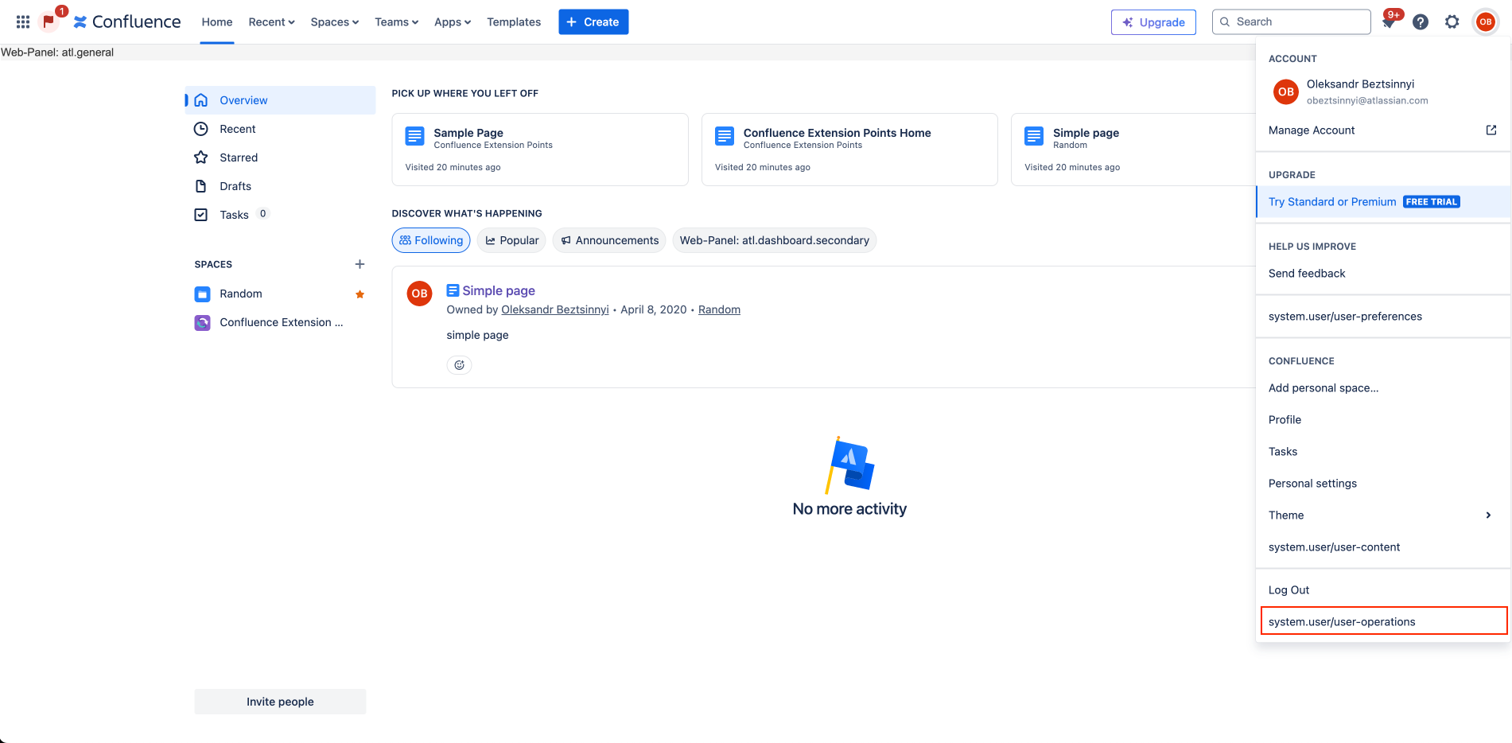This screenshot has width=1512, height=743.
Task: Click the red flag notification icon
Action: pyautogui.click(x=49, y=21)
